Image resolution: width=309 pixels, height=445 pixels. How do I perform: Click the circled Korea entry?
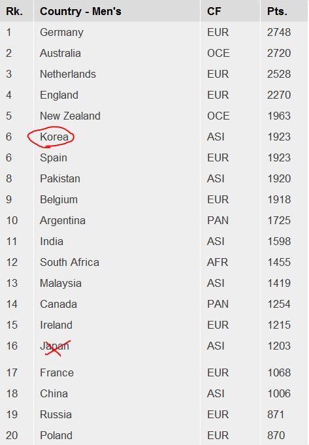click(54, 137)
